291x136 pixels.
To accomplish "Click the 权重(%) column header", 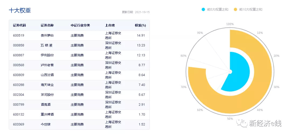I will point(140,25).
